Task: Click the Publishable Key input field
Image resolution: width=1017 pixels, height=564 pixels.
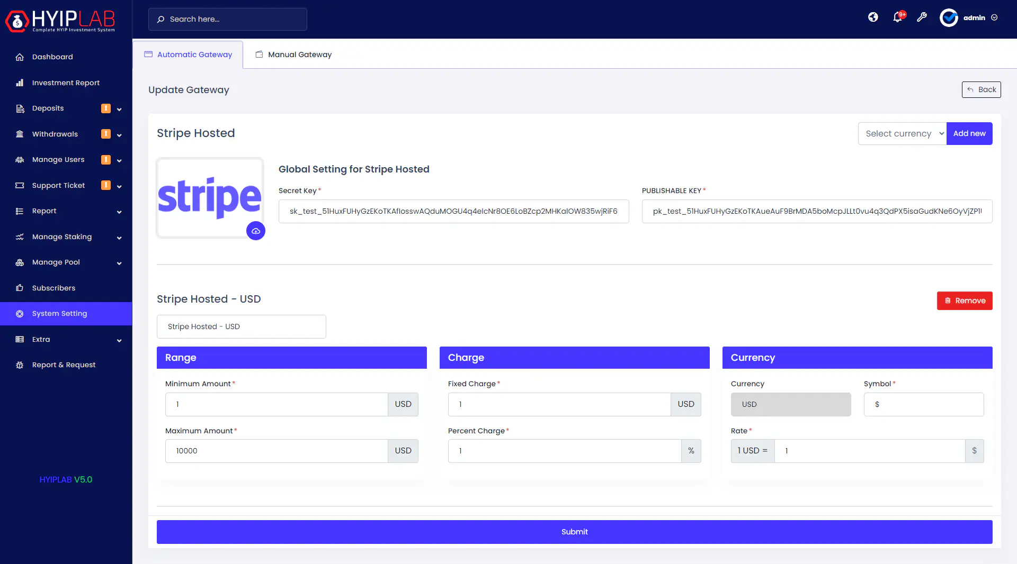Action: coord(817,211)
